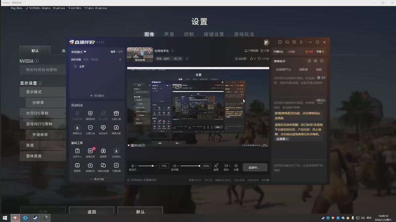Select 活跃度 tab

pos(303,70)
